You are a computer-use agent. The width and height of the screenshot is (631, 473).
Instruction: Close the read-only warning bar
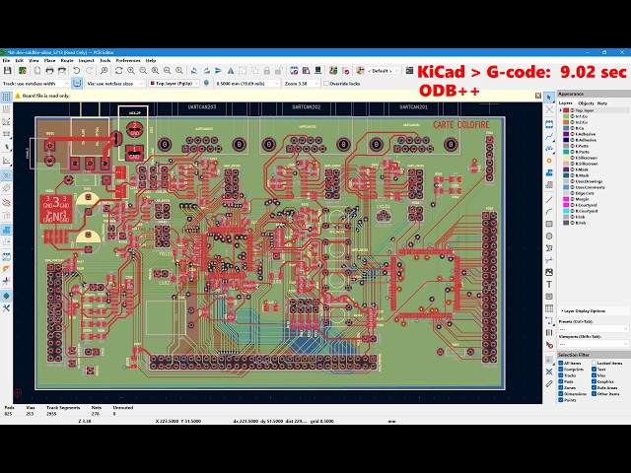(538, 96)
